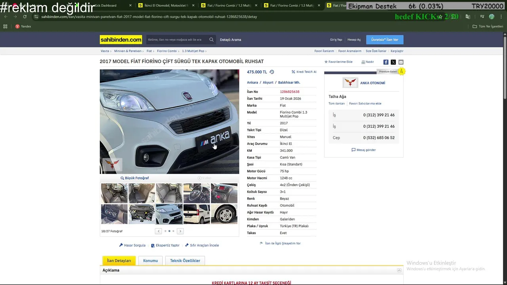
Task: Click the Mesaj gönder link
Action: [364, 150]
